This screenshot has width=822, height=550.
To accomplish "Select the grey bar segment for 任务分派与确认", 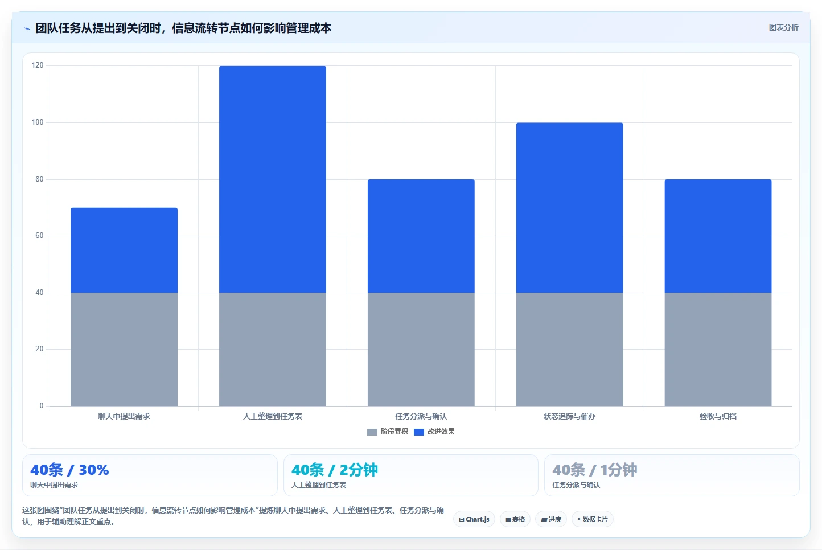I will (x=421, y=350).
